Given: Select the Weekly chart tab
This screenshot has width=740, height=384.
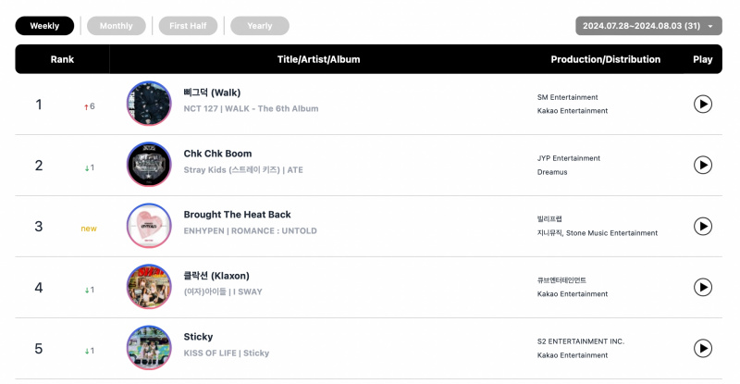Looking at the screenshot, I should (44, 26).
